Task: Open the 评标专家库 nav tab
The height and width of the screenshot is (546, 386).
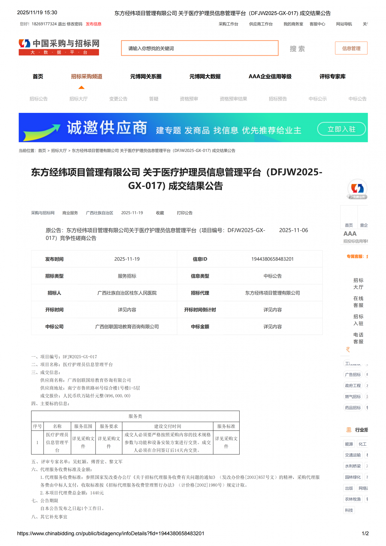Action: [333, 77]
